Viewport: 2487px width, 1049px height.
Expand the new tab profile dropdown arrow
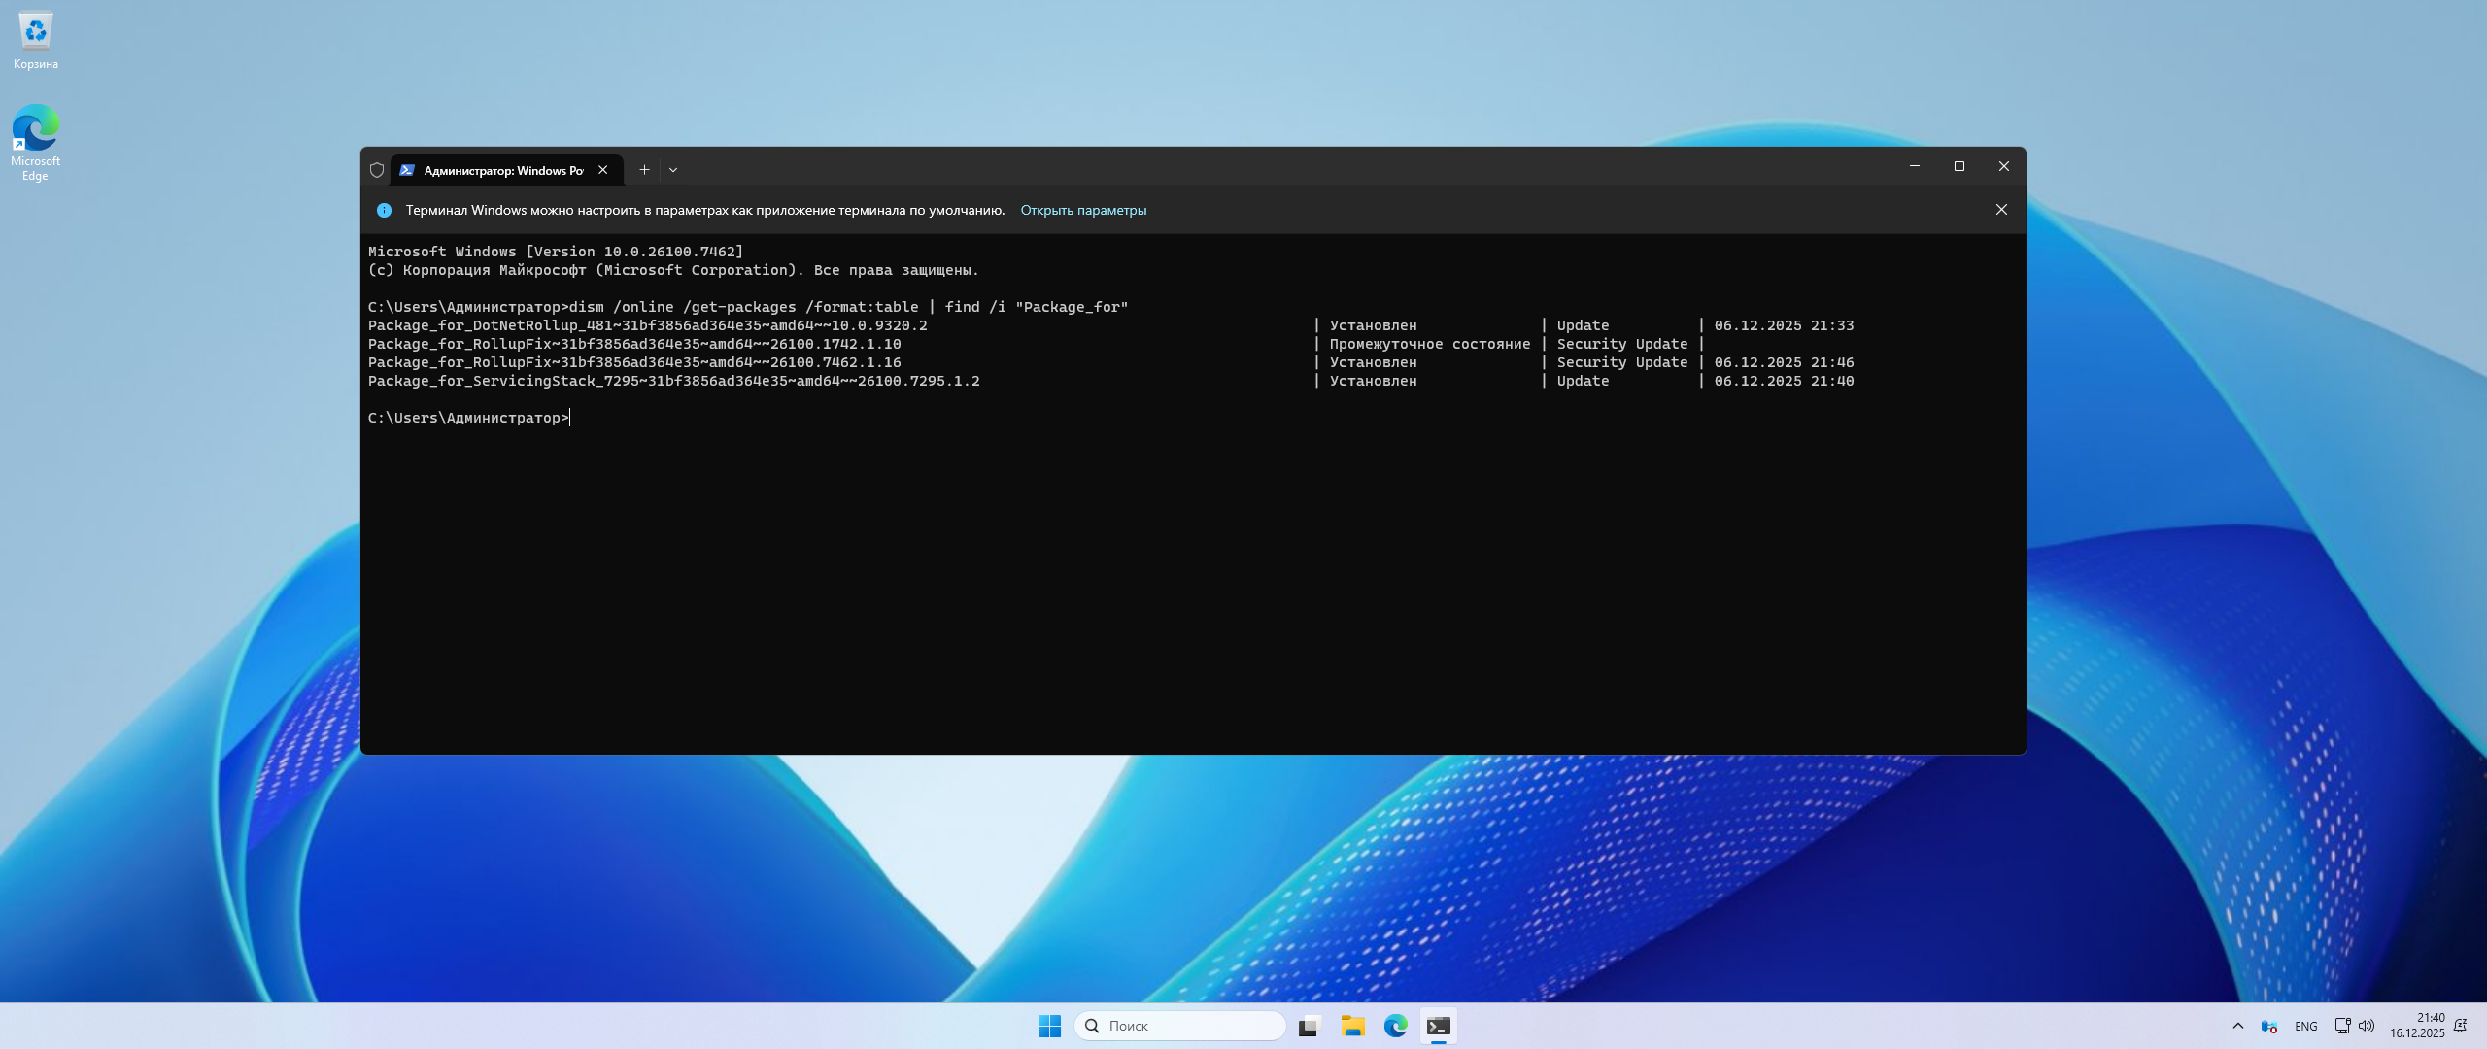(x=673, y=170)
